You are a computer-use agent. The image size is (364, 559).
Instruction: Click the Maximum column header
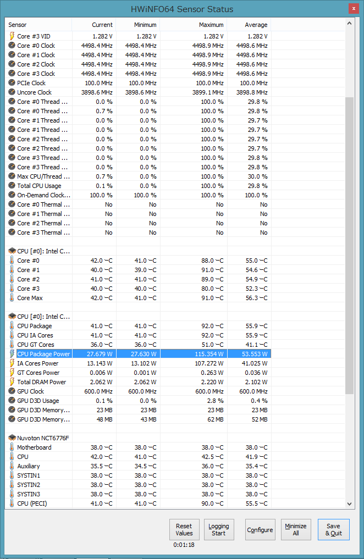click(194, 25)
